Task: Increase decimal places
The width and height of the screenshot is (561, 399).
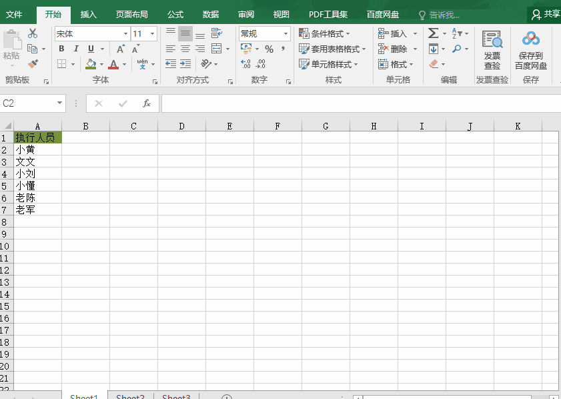Action: pos(245,64)
